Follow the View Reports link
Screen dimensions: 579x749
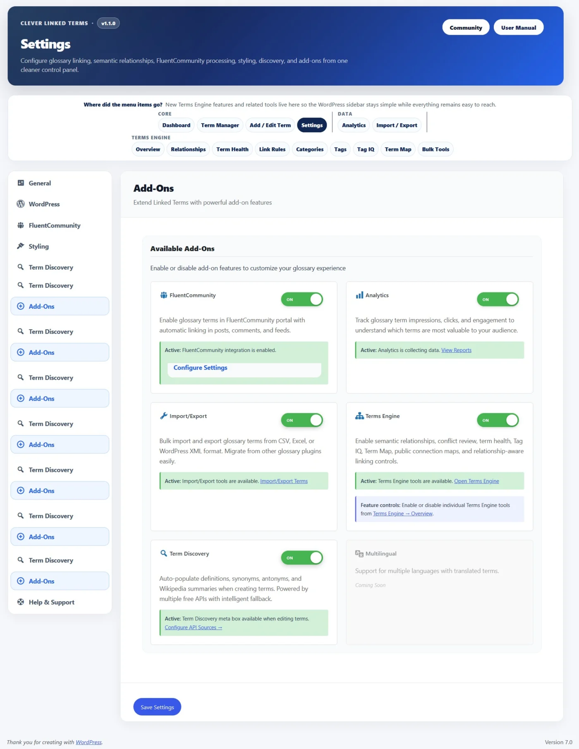point(456,350)
